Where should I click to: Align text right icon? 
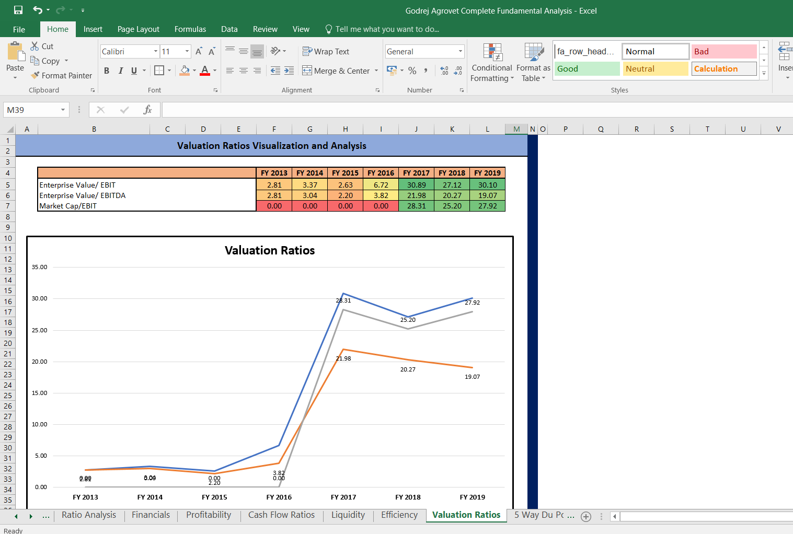[x=257, y=71]
